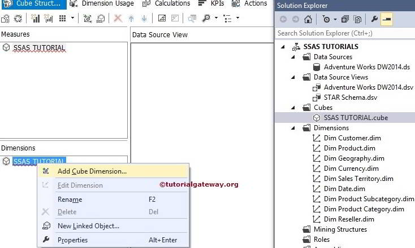Choose New Linked Object in context menu
415x248 pixels.
114,226
